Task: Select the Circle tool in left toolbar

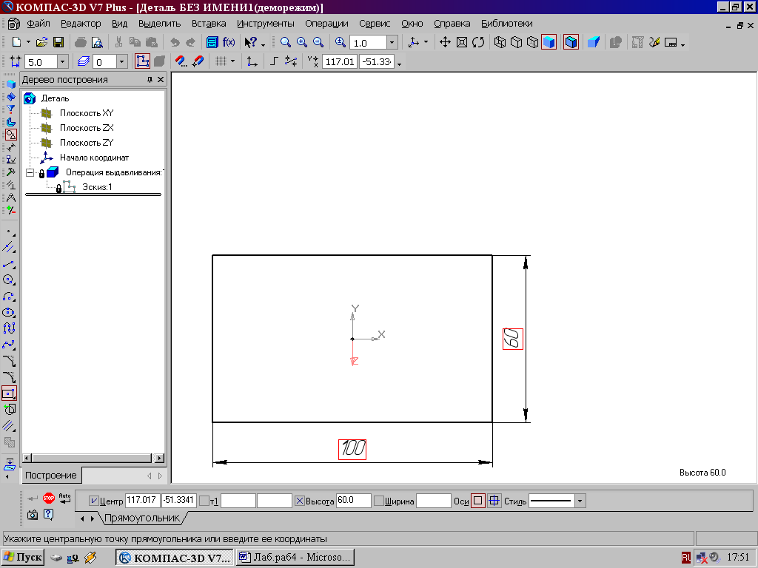Action: point(10,280)
